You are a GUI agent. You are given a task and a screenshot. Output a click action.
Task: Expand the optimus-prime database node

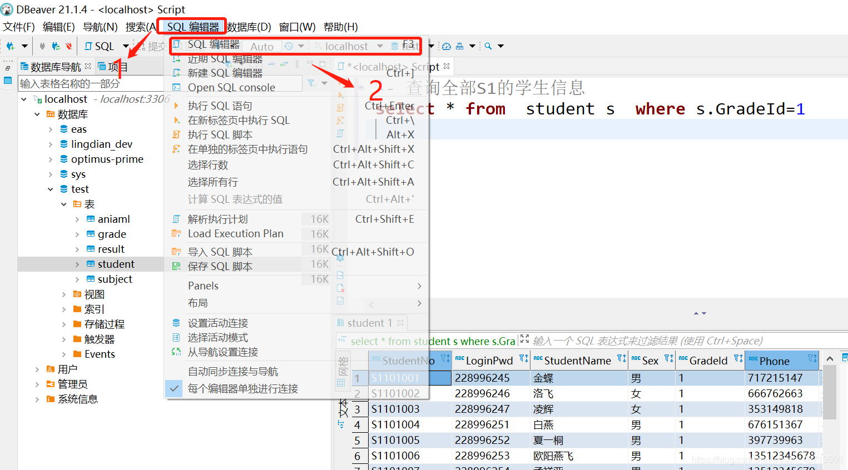coord(51,159)
